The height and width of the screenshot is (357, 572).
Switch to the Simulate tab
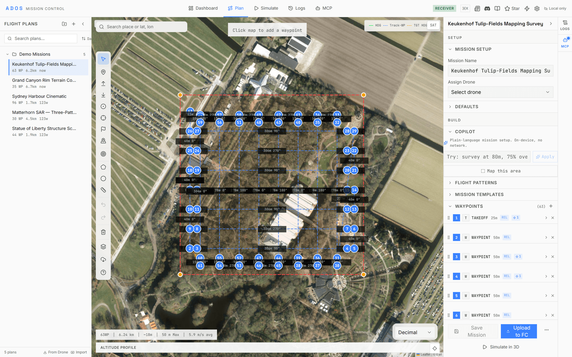266,8
